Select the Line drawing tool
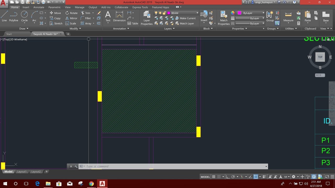Image resolution: width=335 pixels, height=188 pixels. 4,16
